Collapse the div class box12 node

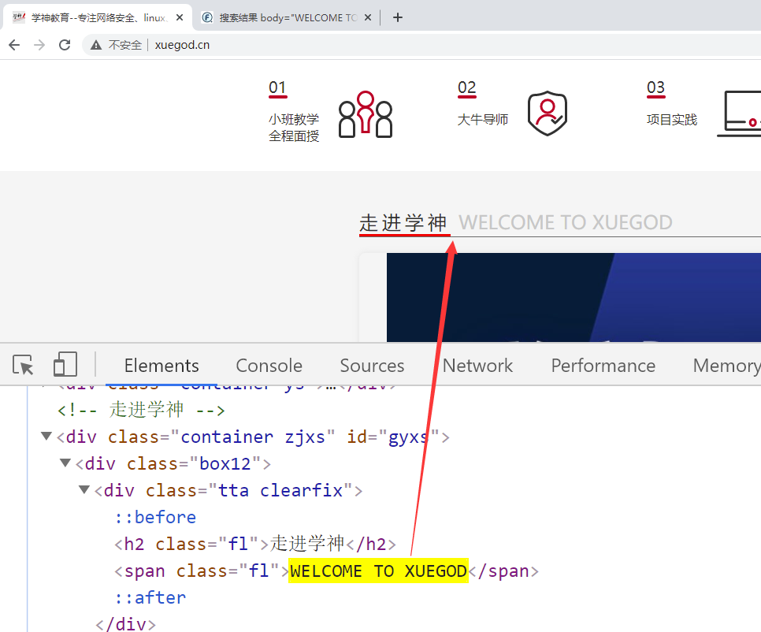pyautogui.click(x=65, y=463)
